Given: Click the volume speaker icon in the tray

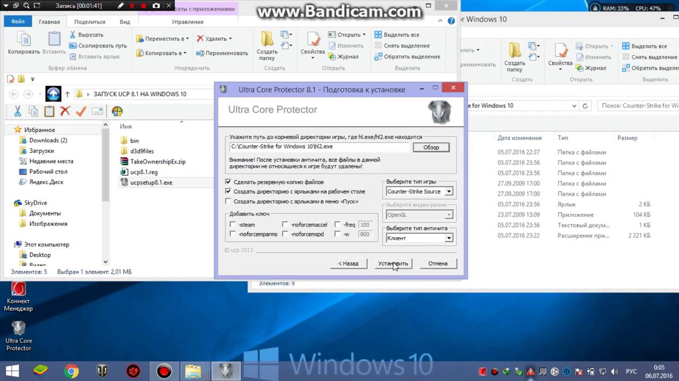Looking at the screenshot, I should (615, 371).
